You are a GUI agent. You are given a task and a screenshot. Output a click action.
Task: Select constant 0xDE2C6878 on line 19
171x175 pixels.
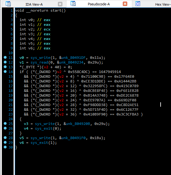[x=128, y=95]
